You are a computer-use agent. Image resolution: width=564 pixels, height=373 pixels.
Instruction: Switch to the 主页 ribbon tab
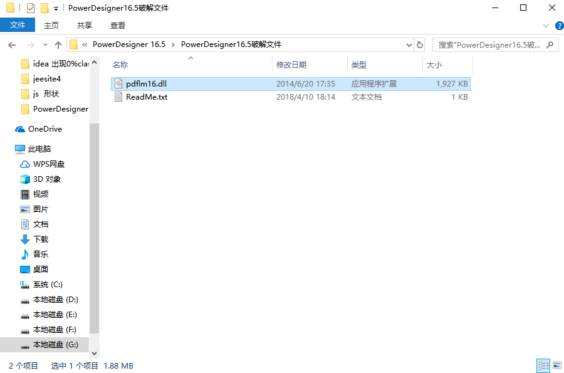point(51,25)
